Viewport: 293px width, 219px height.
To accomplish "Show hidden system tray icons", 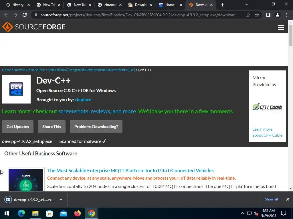I will click(242, 213).
